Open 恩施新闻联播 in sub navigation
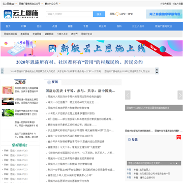Viewport: 183px width, 183px height. tap(11, 34)
